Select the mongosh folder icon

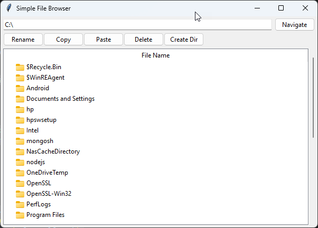click(x=20, y=141)
